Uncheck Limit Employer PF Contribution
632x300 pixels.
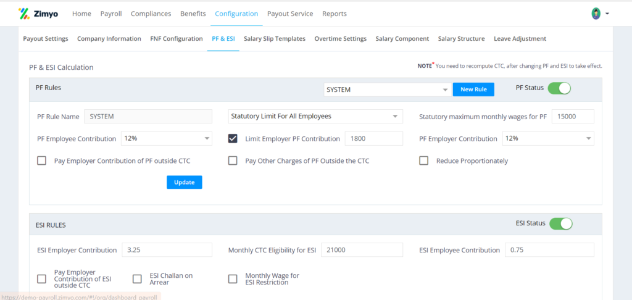(233, 139)
